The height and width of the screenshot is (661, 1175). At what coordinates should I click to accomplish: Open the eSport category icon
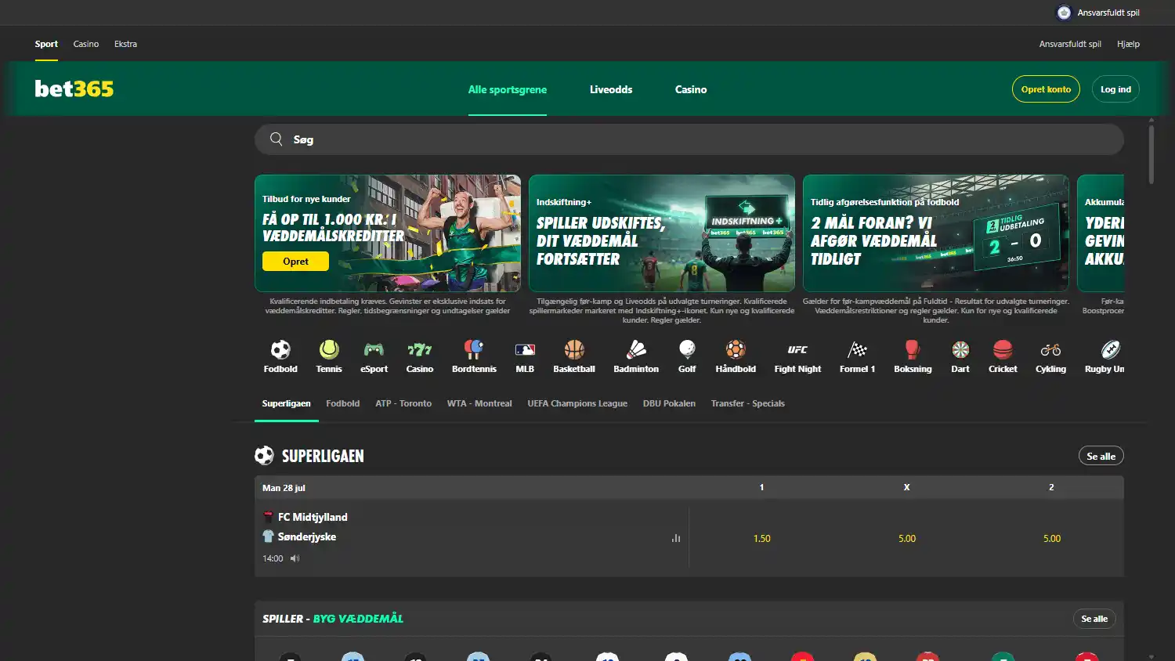coord(374,349)
